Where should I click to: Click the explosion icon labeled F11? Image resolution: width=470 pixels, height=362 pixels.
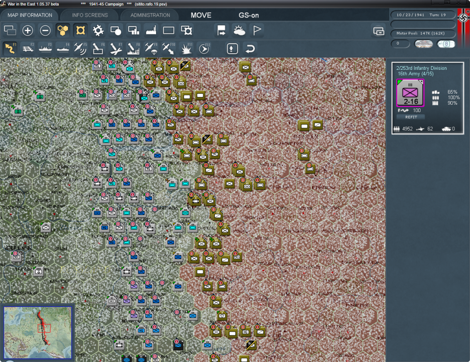pos(186,48)
